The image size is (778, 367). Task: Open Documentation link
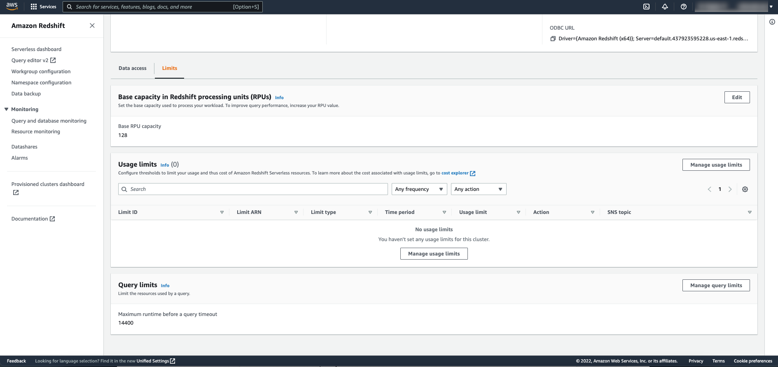coord(30,219)
